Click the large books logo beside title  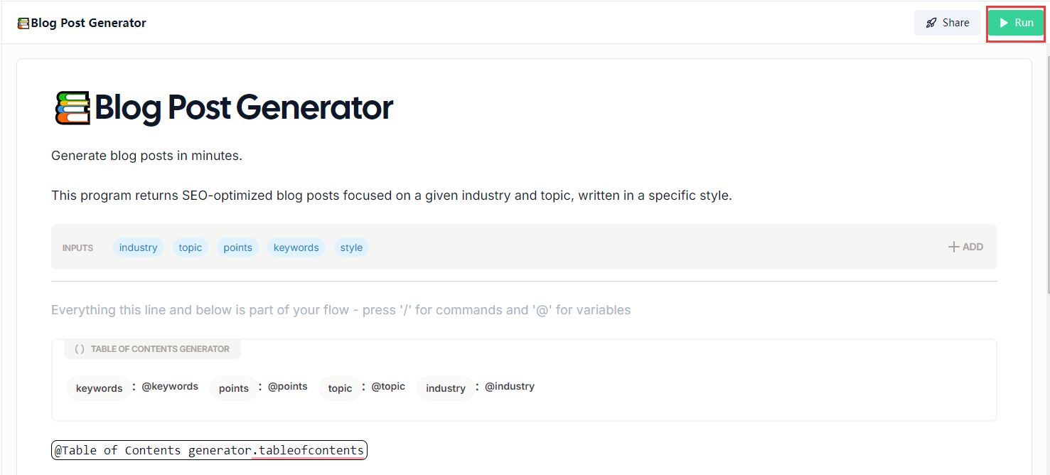point(73,108)
